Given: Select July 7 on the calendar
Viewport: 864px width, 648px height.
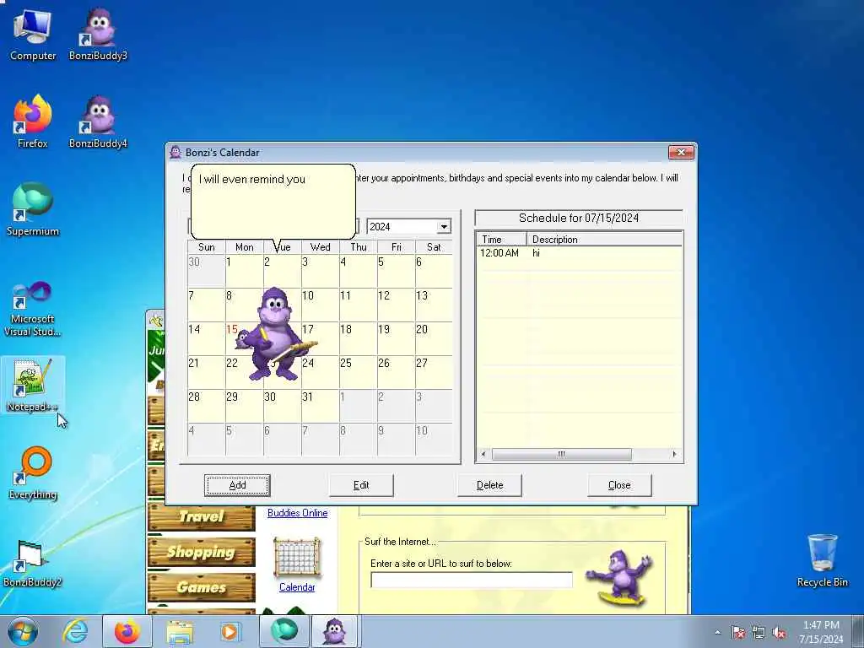Looking at the screenshot, I should (206, 304).
